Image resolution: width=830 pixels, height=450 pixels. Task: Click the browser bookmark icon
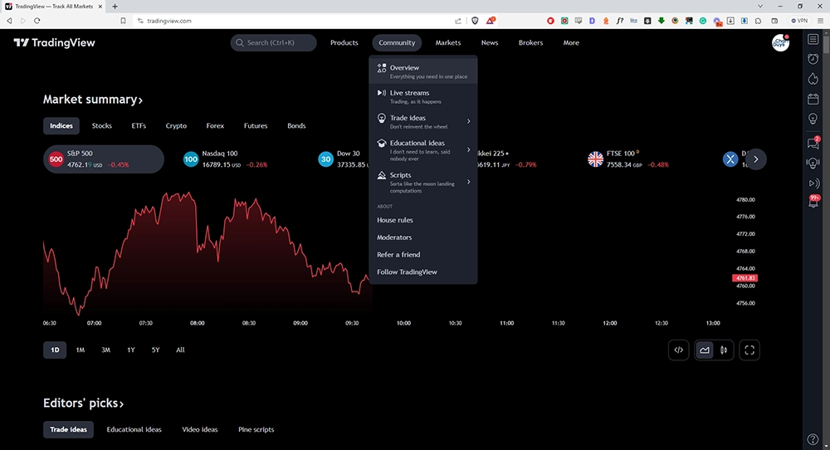(x=123, y=21)
